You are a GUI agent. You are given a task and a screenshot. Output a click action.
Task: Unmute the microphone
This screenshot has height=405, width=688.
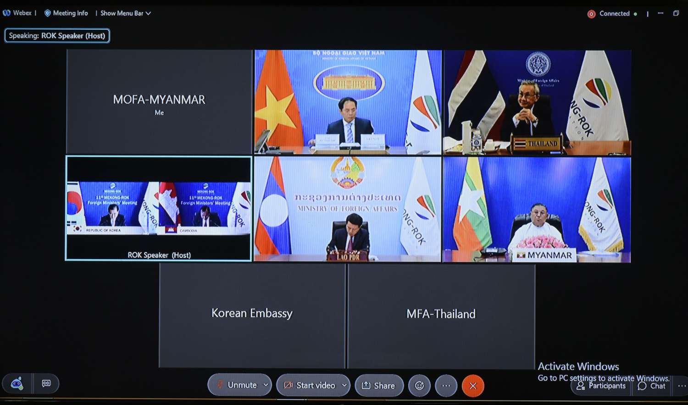pos(236,385)
